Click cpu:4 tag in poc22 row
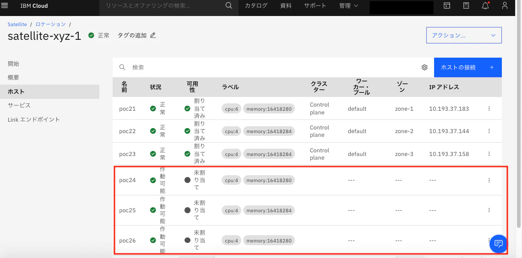This screenshot has height=258, width=522. pyautogui.click(x=231, y=131)
